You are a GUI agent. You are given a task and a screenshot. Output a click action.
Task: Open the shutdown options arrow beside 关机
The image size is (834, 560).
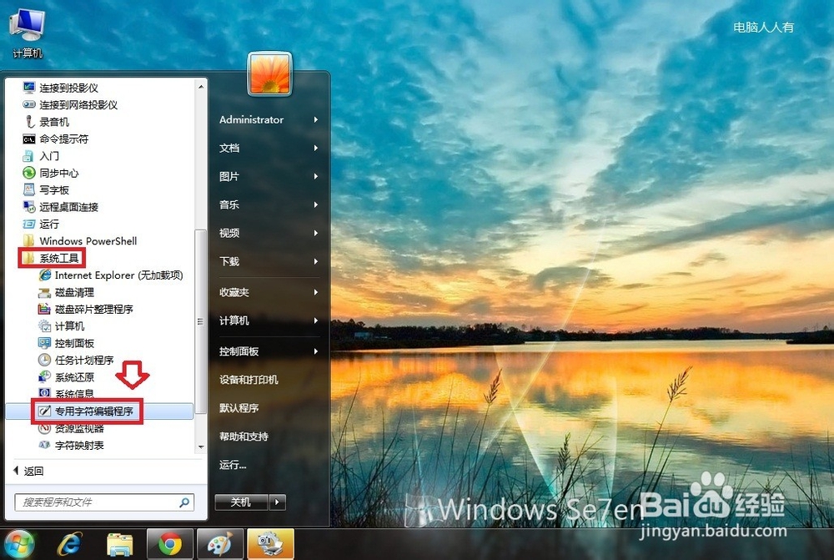coord(278,502)
